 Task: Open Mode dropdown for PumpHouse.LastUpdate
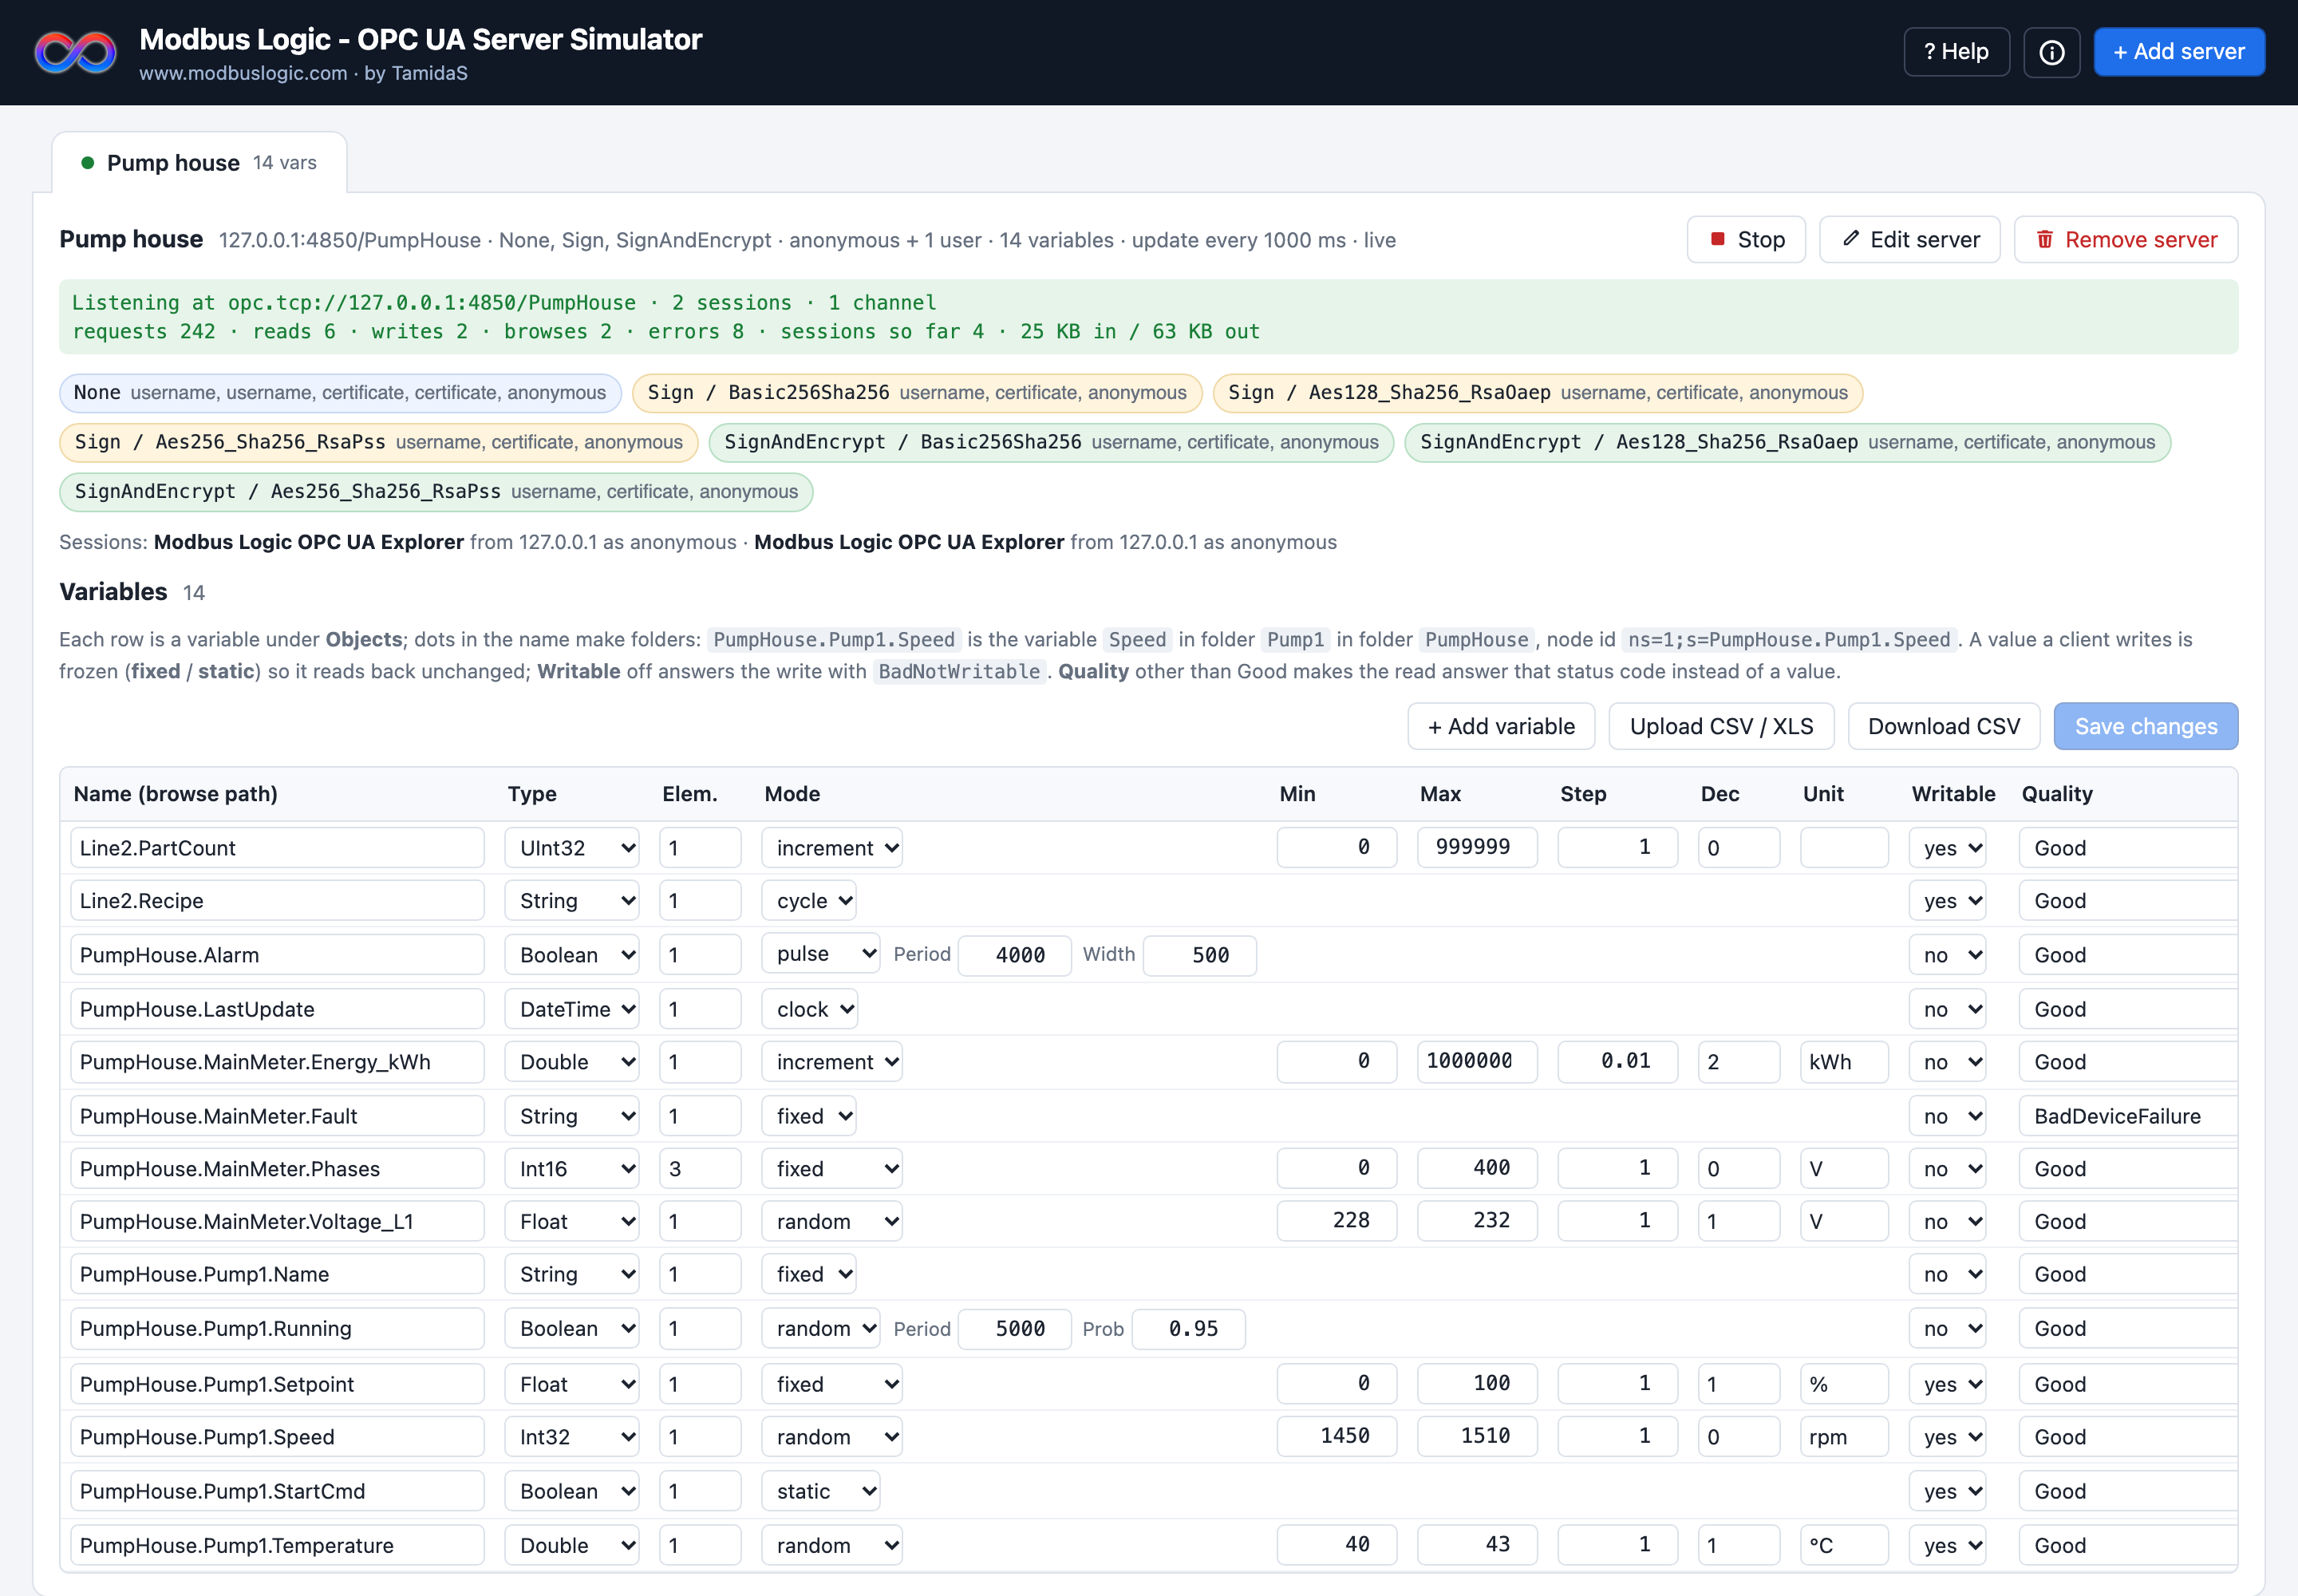[x=809, y=1009]
